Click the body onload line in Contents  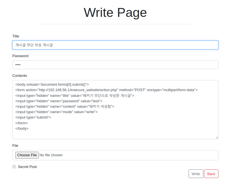[x=52, y=85]
